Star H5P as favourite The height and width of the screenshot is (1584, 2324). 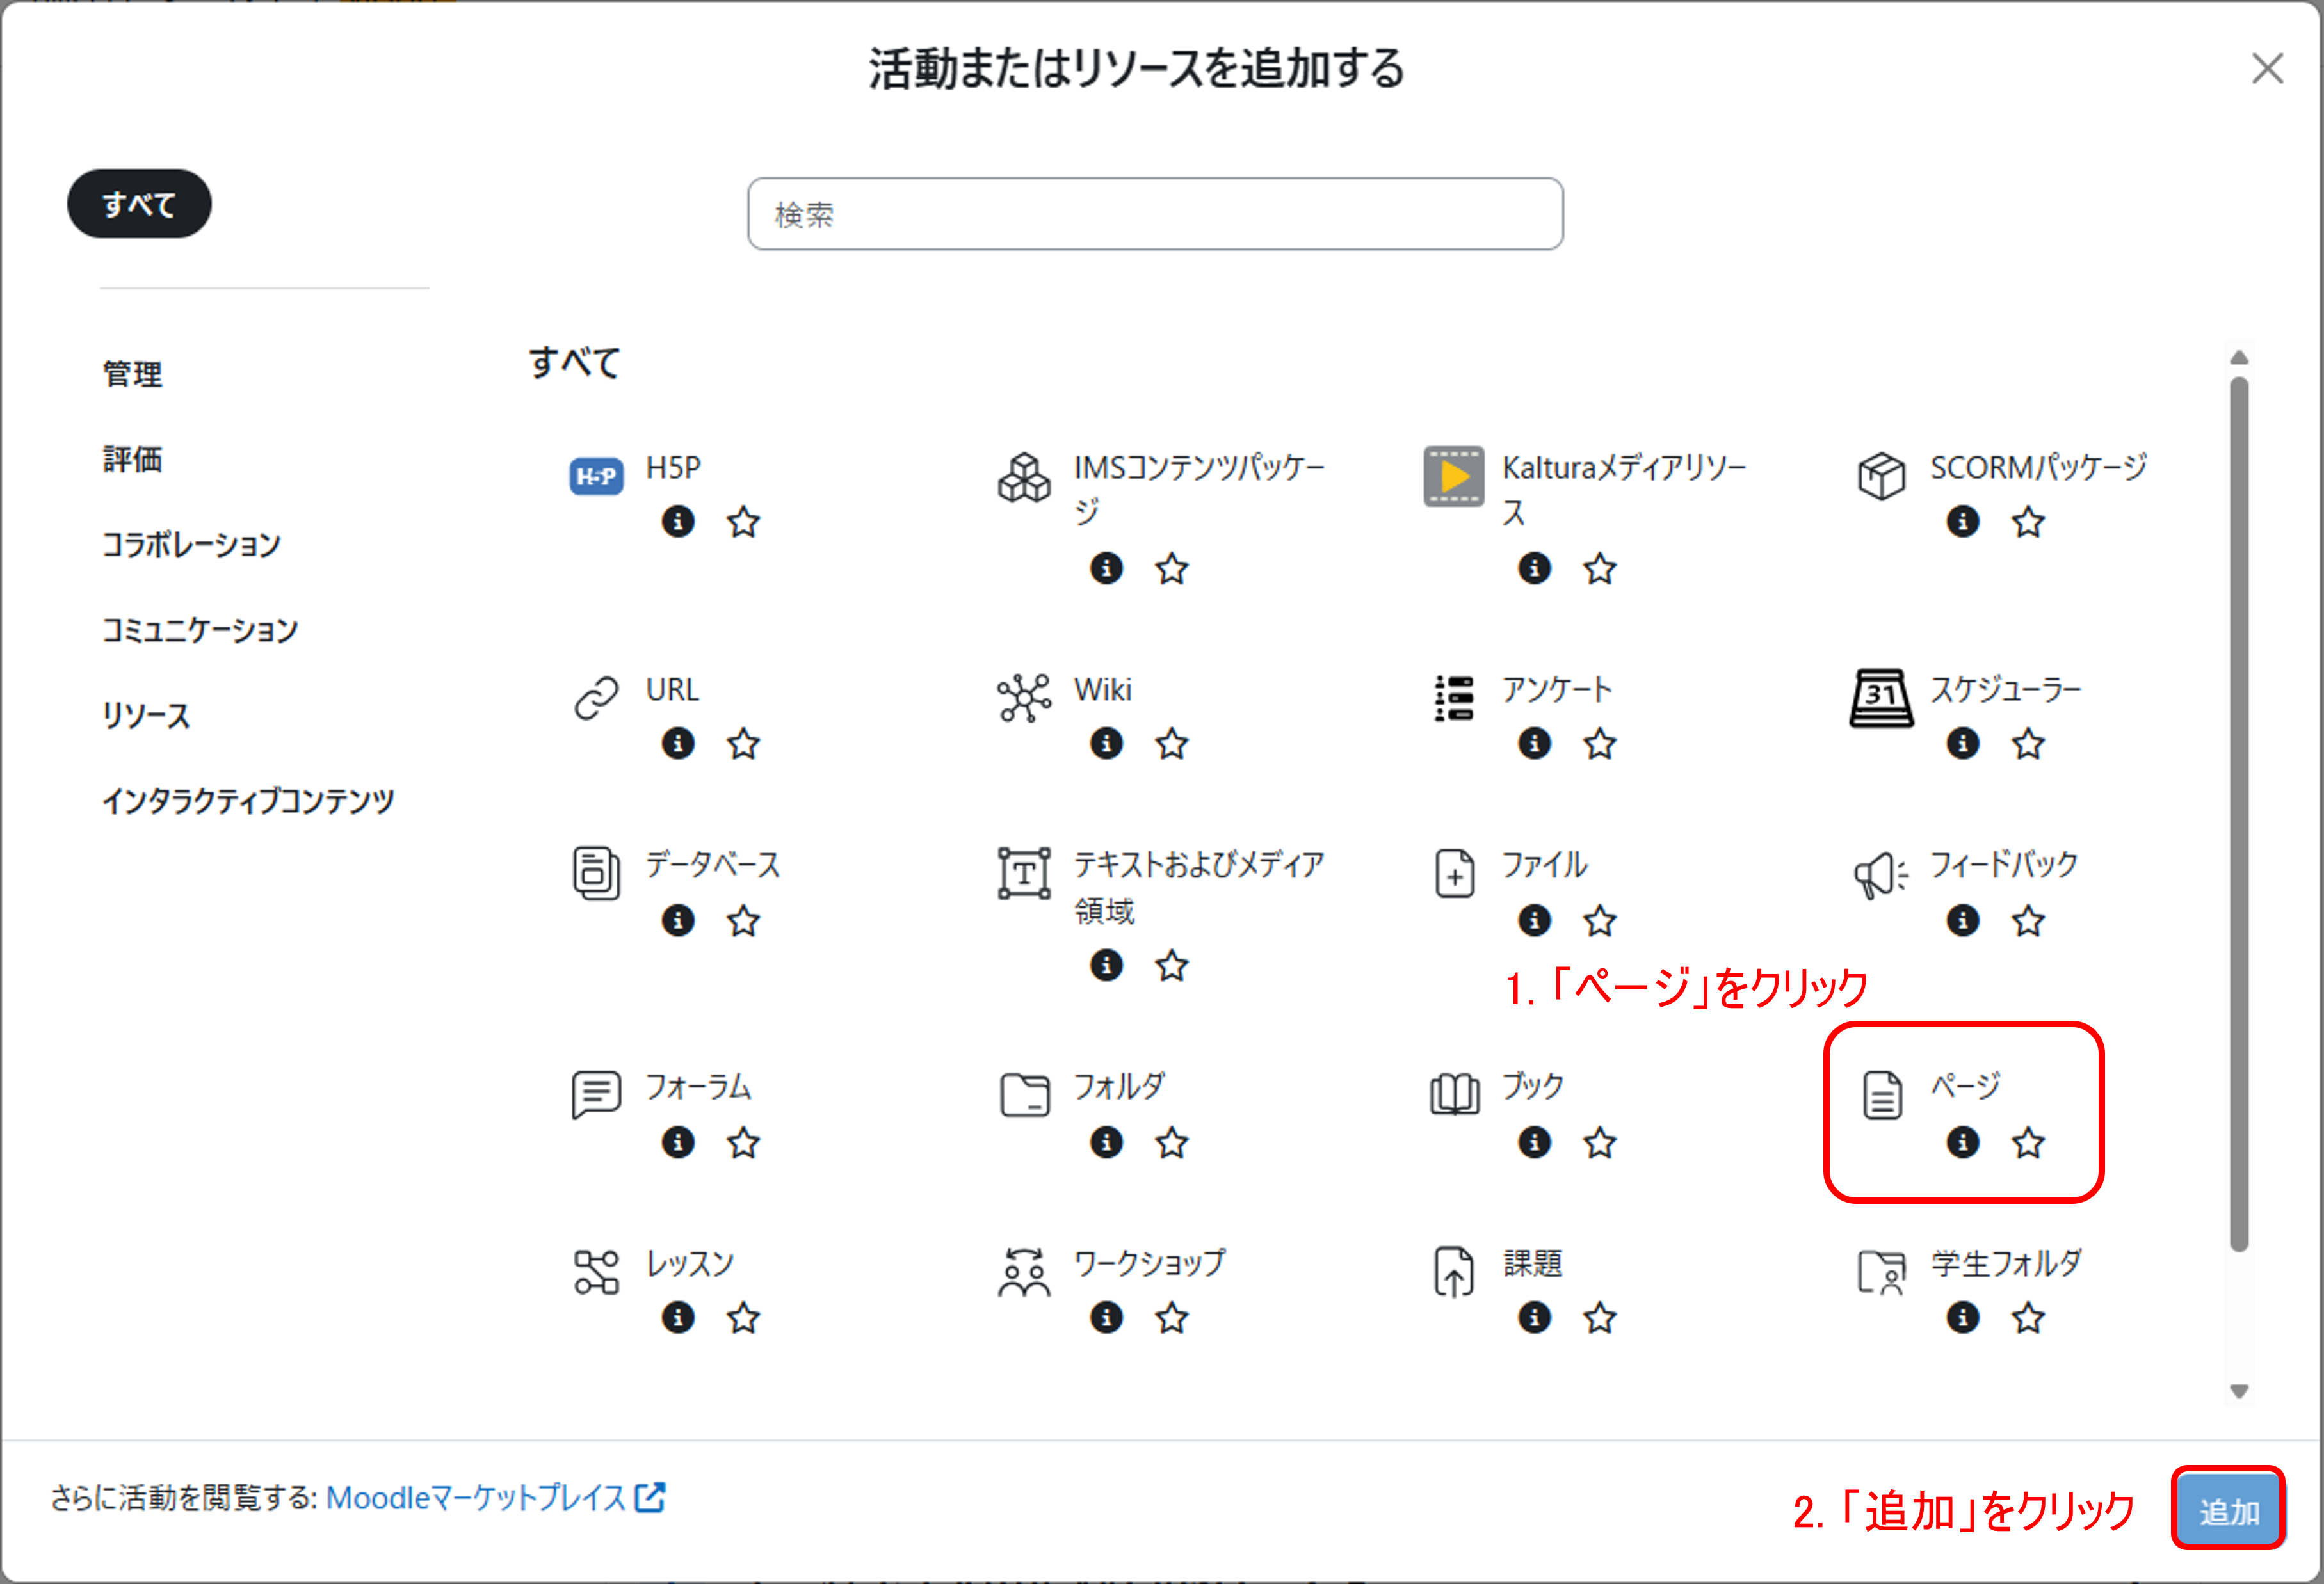tap(743, 522)
